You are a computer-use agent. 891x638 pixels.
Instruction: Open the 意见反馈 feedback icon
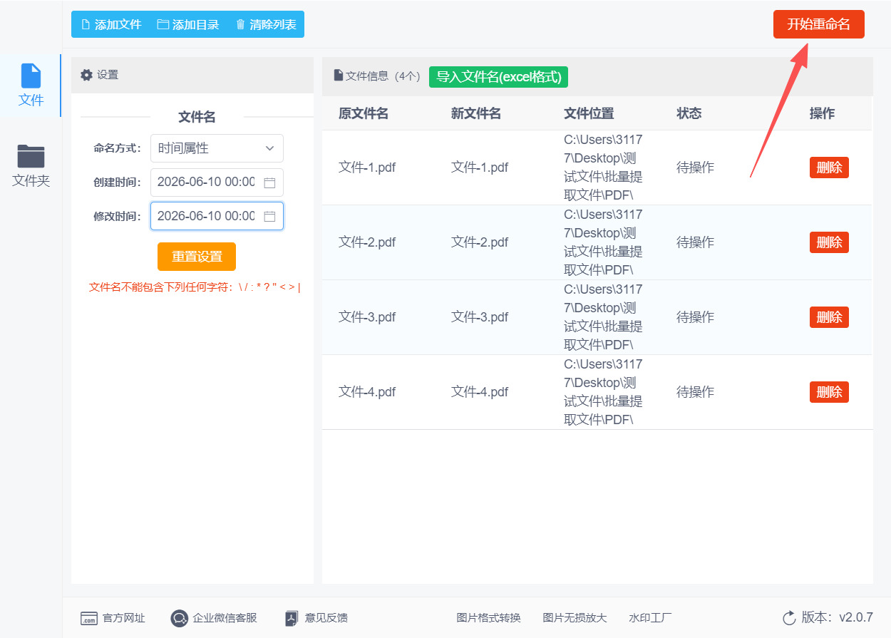tap(291, 618)
